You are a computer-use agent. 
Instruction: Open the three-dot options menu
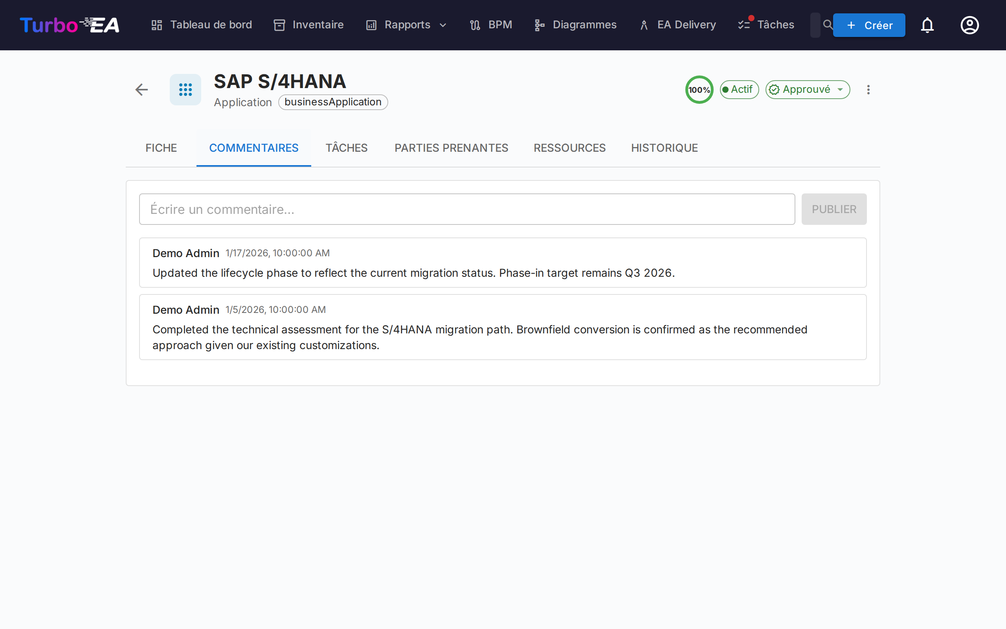coord(868,90)
